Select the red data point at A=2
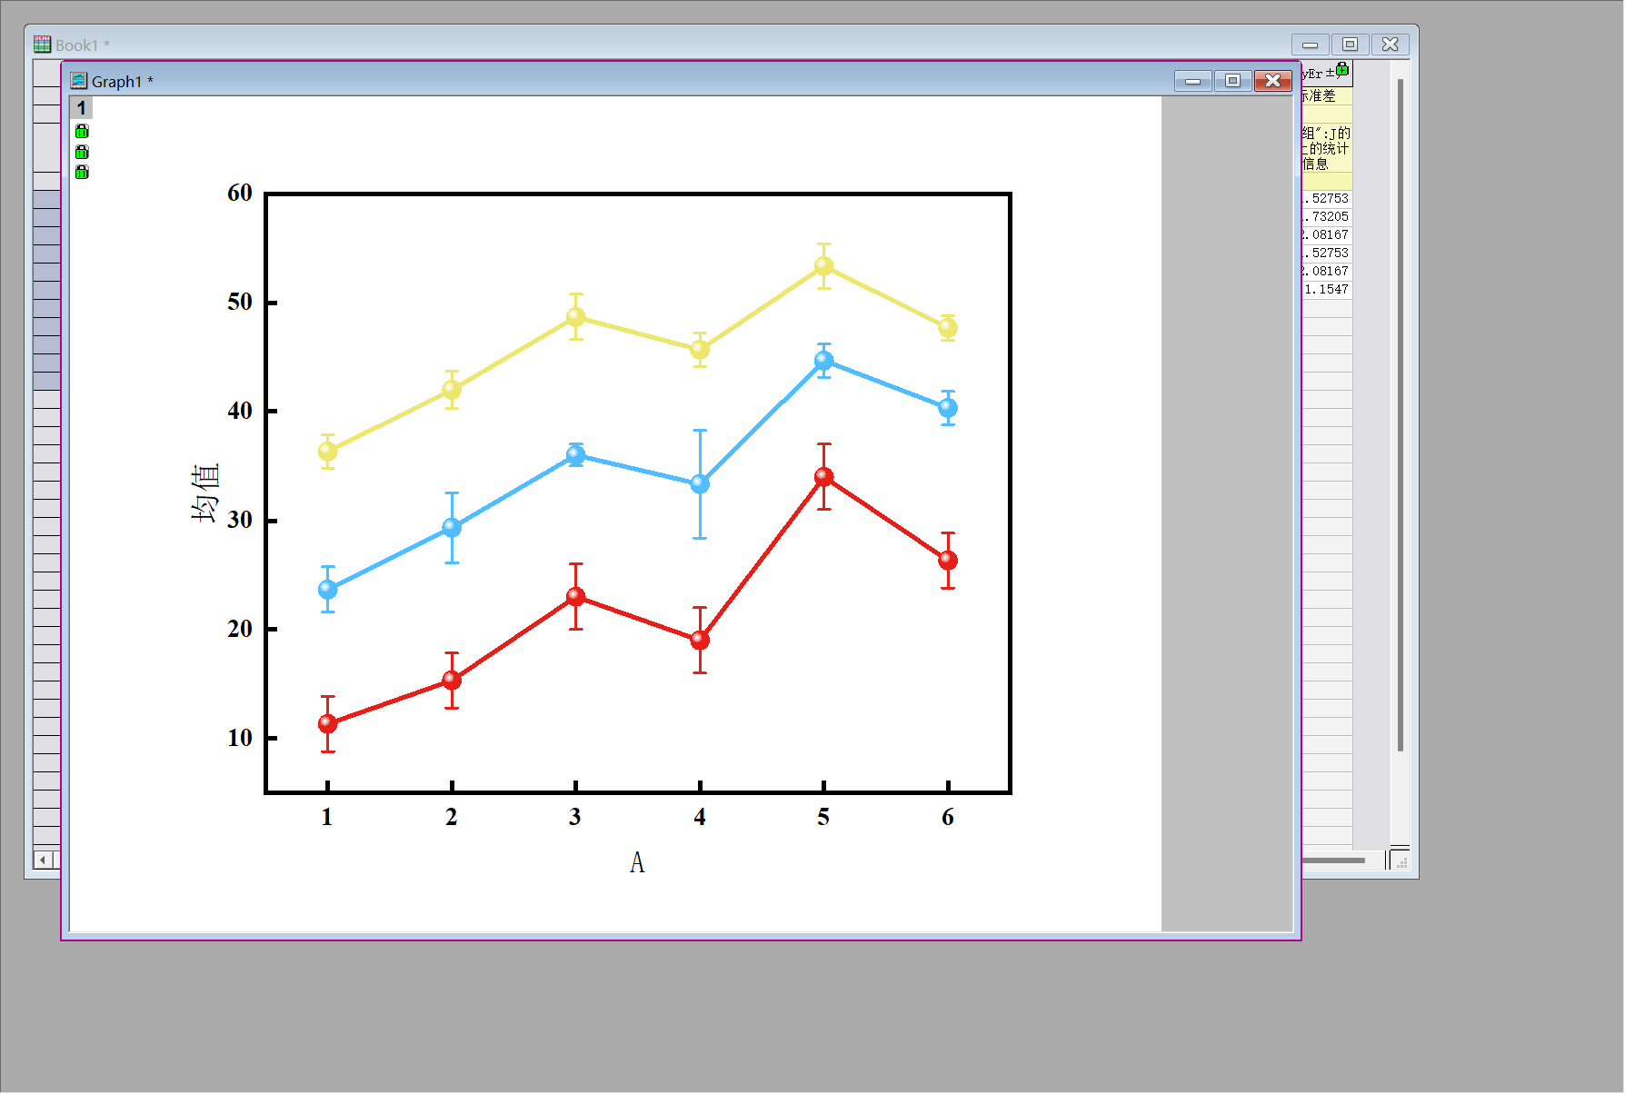The height and width of the screenshot is (1094, 1625). 452,680
